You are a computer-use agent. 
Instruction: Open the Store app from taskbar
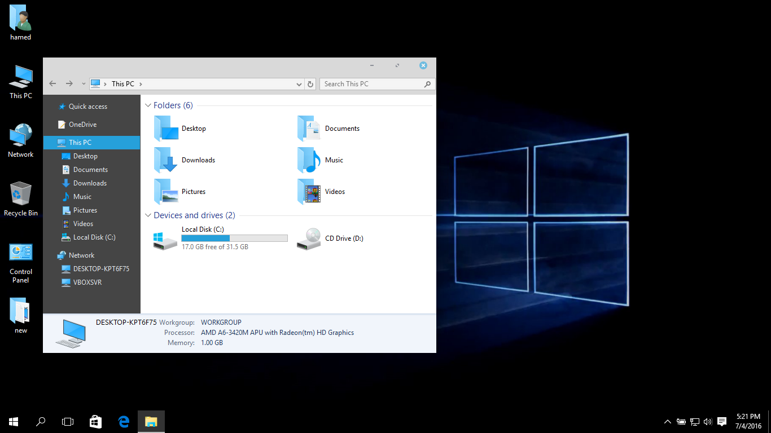tap(96, 421)
